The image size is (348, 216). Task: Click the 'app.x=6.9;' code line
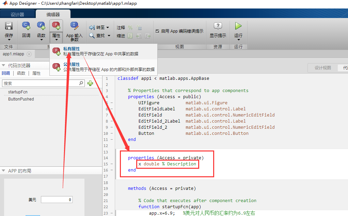tap(162, 213)
